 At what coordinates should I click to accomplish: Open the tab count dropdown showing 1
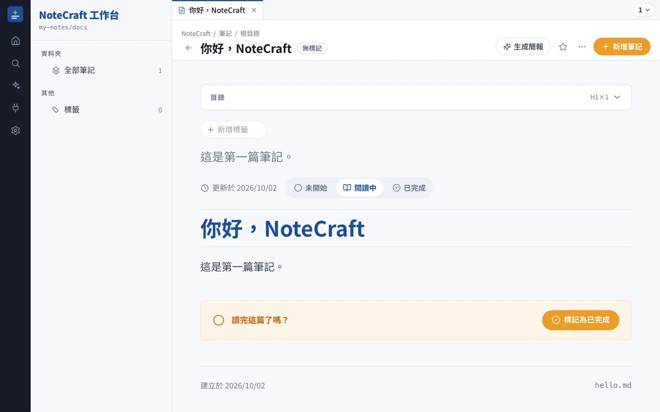[644, 10]
